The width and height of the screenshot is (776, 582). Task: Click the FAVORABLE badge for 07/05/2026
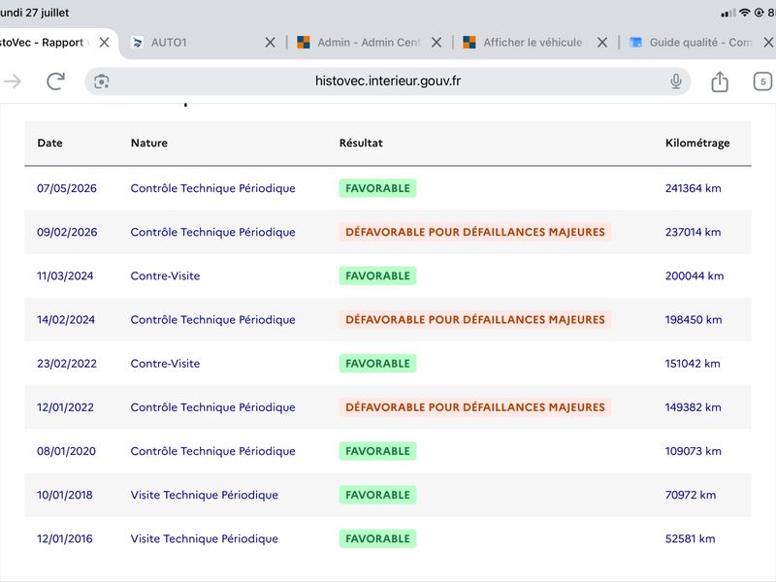pyautogui.click(x=377, y=188)
